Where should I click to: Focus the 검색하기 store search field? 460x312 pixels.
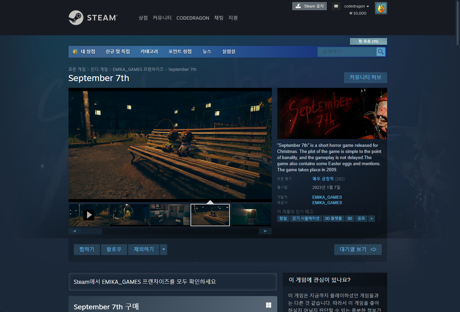pyautogui.click(x=347, y=52)
